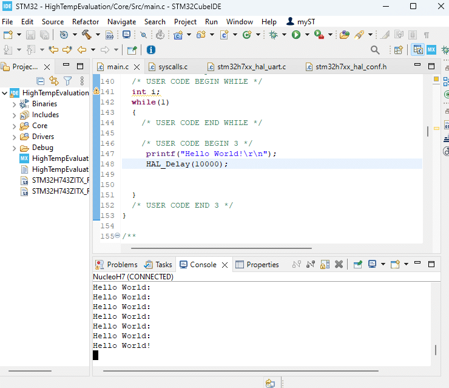
Task: Switch to Device Configuration MX perspective
Action: 431,50
